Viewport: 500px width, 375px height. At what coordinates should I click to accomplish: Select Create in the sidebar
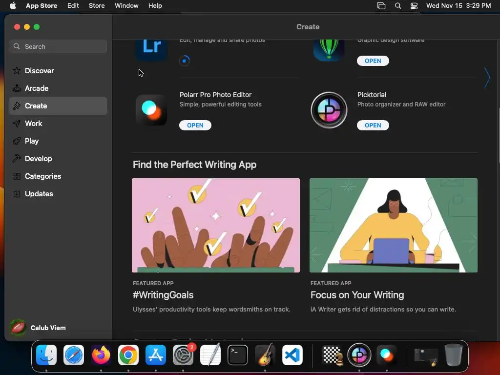[x=58, y=106]
